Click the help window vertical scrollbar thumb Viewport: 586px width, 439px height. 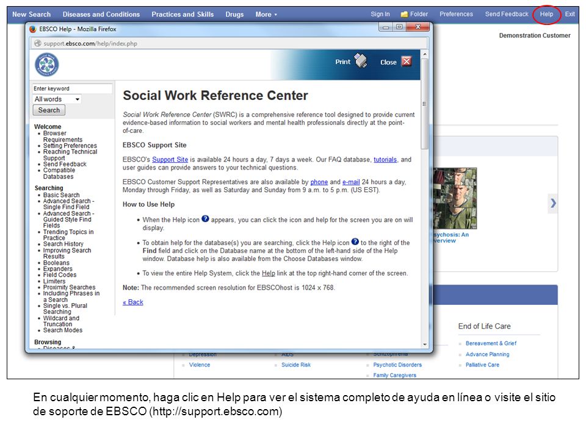[424, 104]
